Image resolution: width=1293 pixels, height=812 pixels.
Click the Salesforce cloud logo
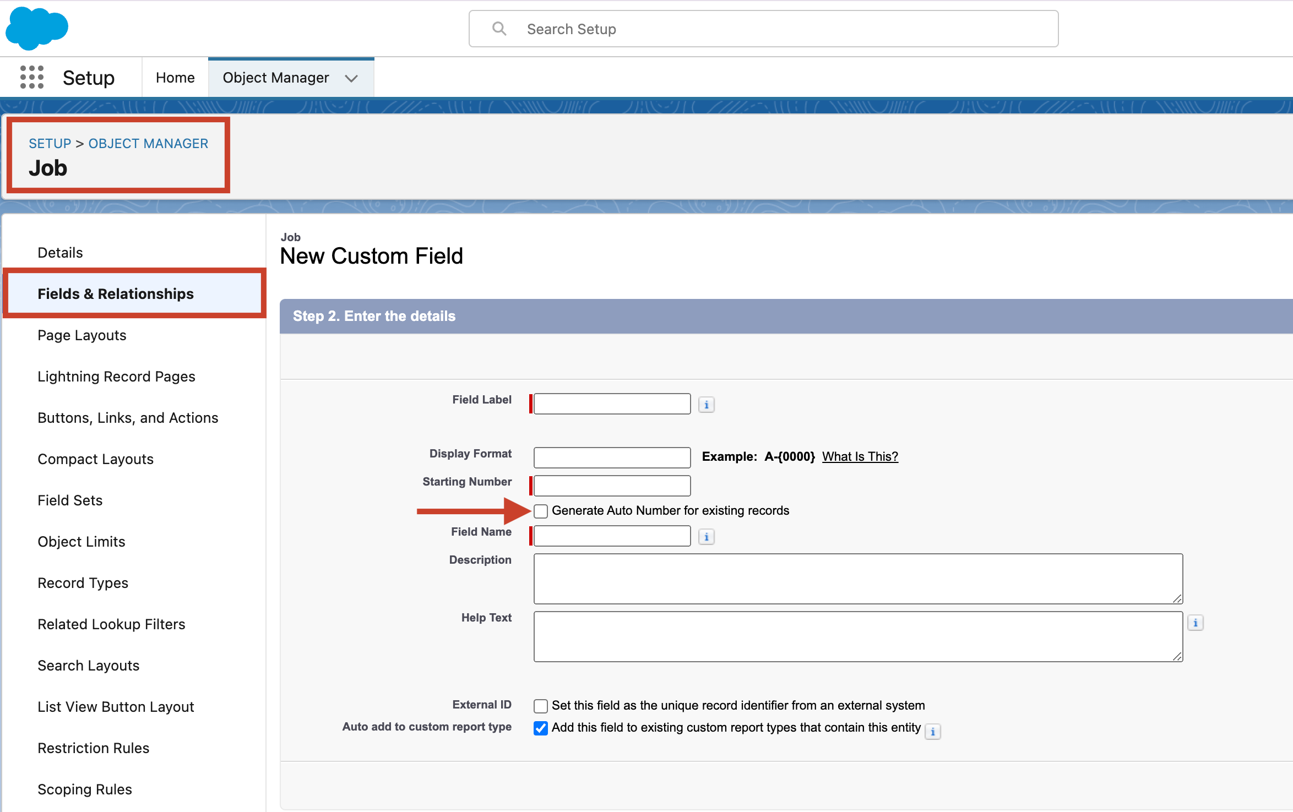coord(36,28)
